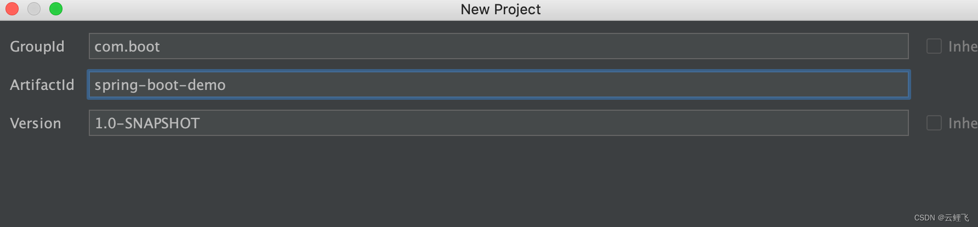
Task: Place cursor on the 1.0-SNAPSHOT text
Action: [x=147, y=123]
